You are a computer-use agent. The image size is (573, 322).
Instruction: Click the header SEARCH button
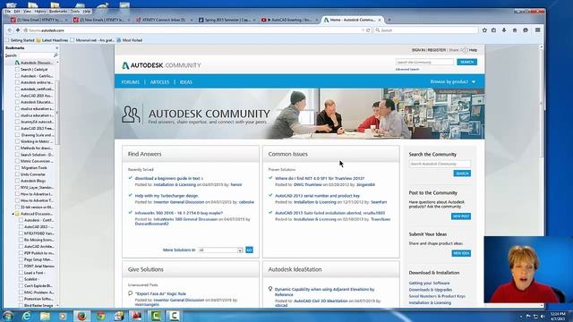click(467, 62)
